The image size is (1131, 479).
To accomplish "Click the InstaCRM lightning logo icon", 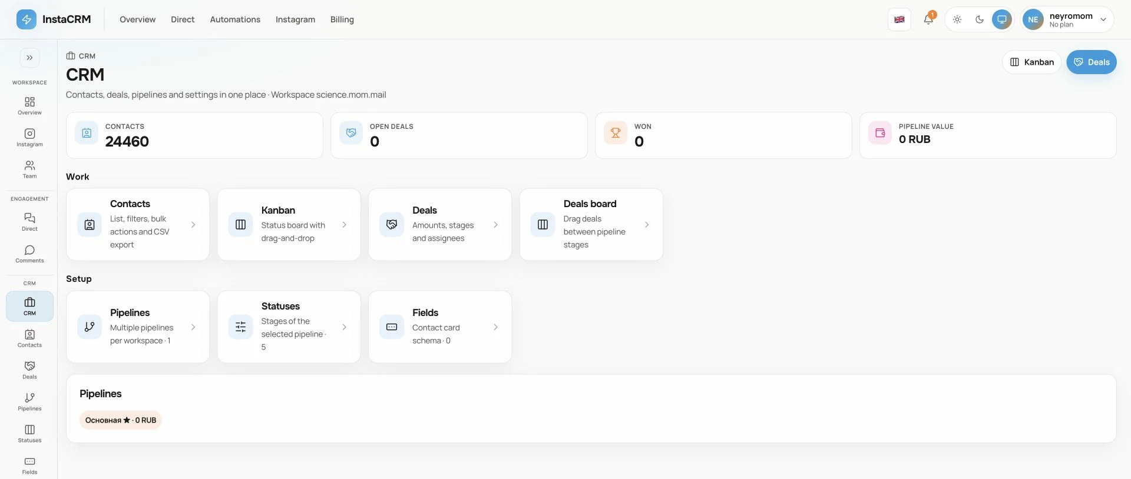I will 26,19.
